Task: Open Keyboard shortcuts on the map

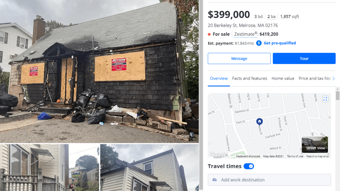Action: [x=248, y=156]
